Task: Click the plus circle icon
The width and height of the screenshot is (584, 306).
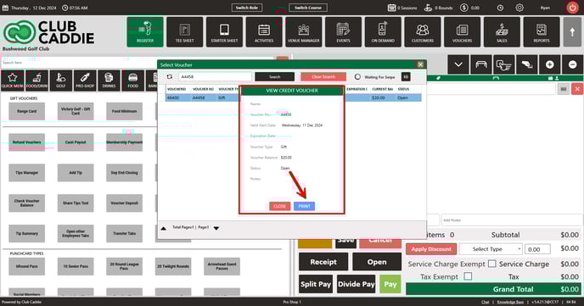Action: [x=549, y=64]
